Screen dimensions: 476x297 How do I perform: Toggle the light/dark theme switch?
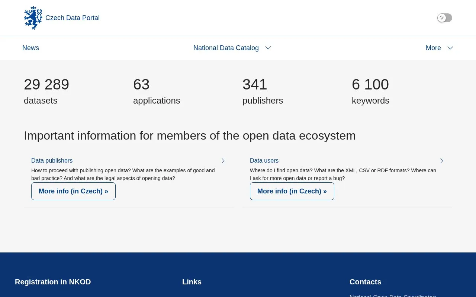pos(445,18)
